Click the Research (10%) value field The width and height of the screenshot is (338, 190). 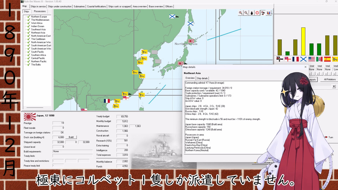coord(122,140)
